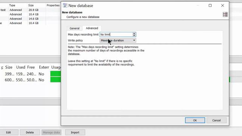
Task: Decrease the Max days recording limit value
Action: pyautogui.click(x=134, y=36)
